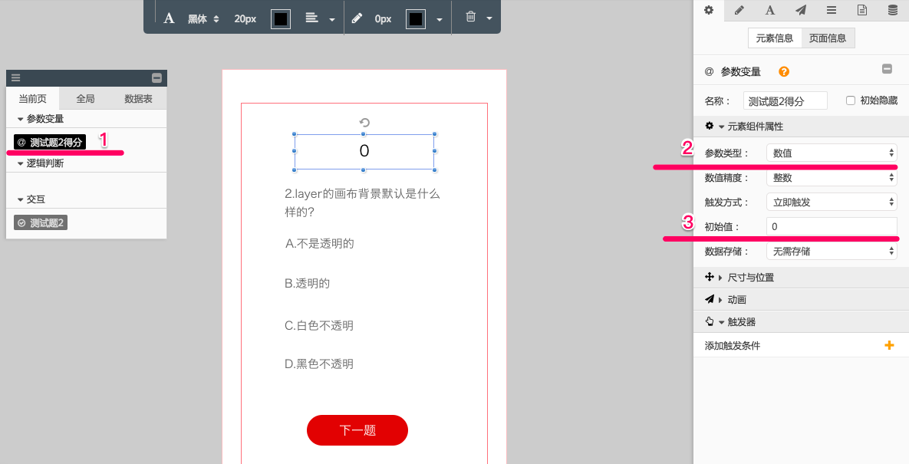Image resolution: width=909 pixels, height=464 pixels.
Task: Add a trigger condition with plus icon
Action: point(889,346)
